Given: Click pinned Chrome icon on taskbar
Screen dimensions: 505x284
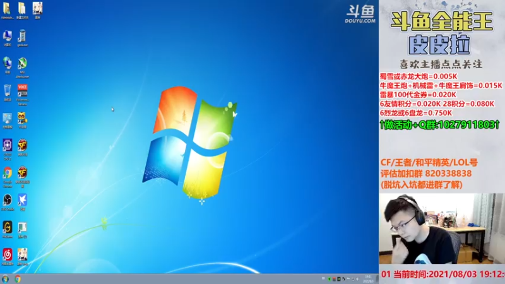Looking at the screenshot, I should tap(18, 279).
